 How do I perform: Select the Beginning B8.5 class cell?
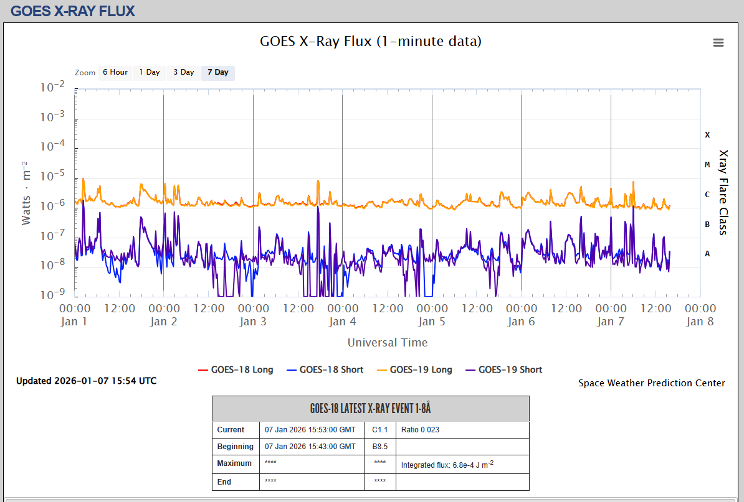tap(380, 447)
